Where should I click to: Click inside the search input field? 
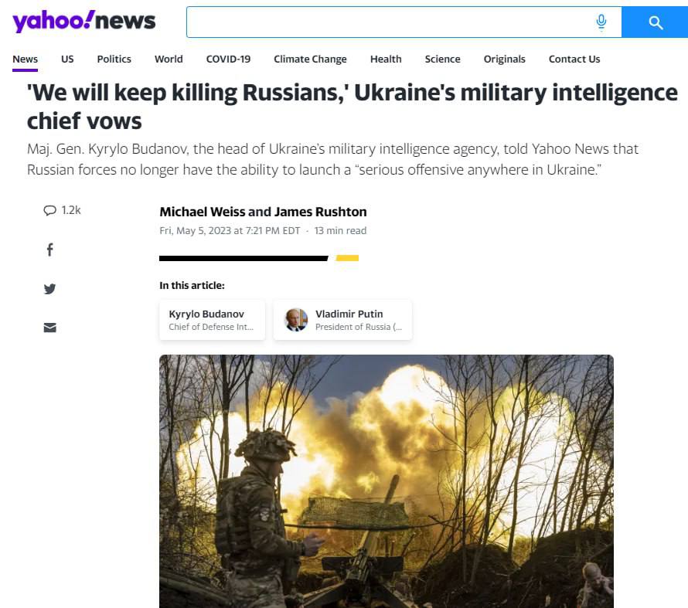(x=388, y=22)
